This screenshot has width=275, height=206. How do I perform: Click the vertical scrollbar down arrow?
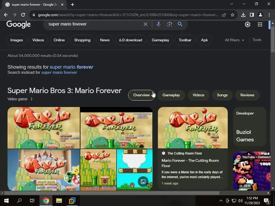click(273, 188)
